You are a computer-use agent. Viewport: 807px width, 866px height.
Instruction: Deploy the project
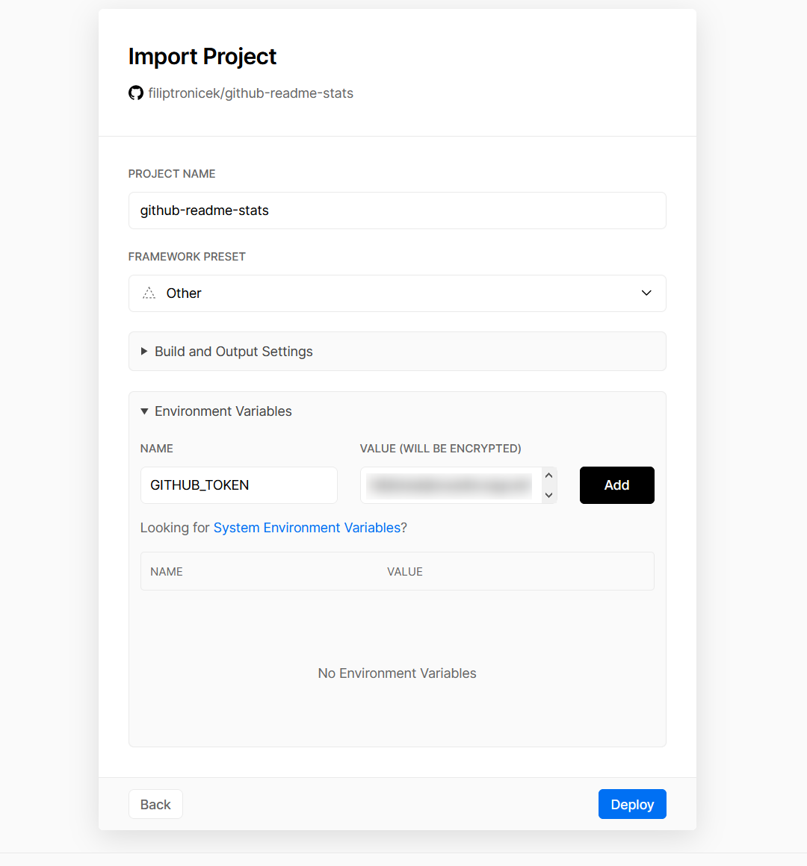[632, 804]
